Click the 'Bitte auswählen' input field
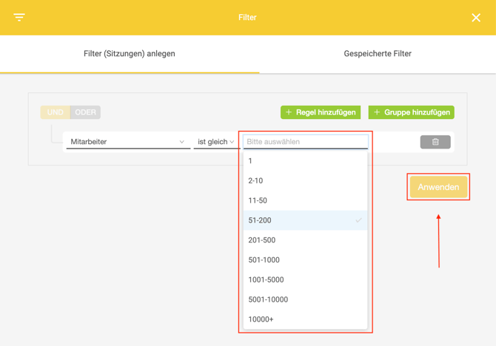The width and height of the screenshot is (496, 346). (305, 142)
